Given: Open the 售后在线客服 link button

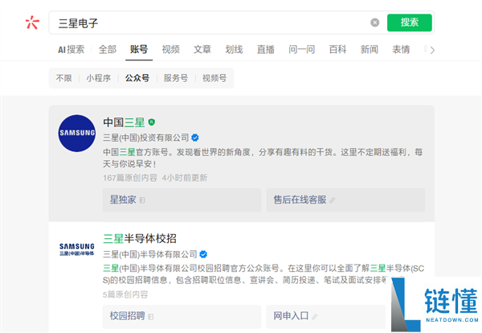Looking at the screenshot, I should click(x=345, y=200).
